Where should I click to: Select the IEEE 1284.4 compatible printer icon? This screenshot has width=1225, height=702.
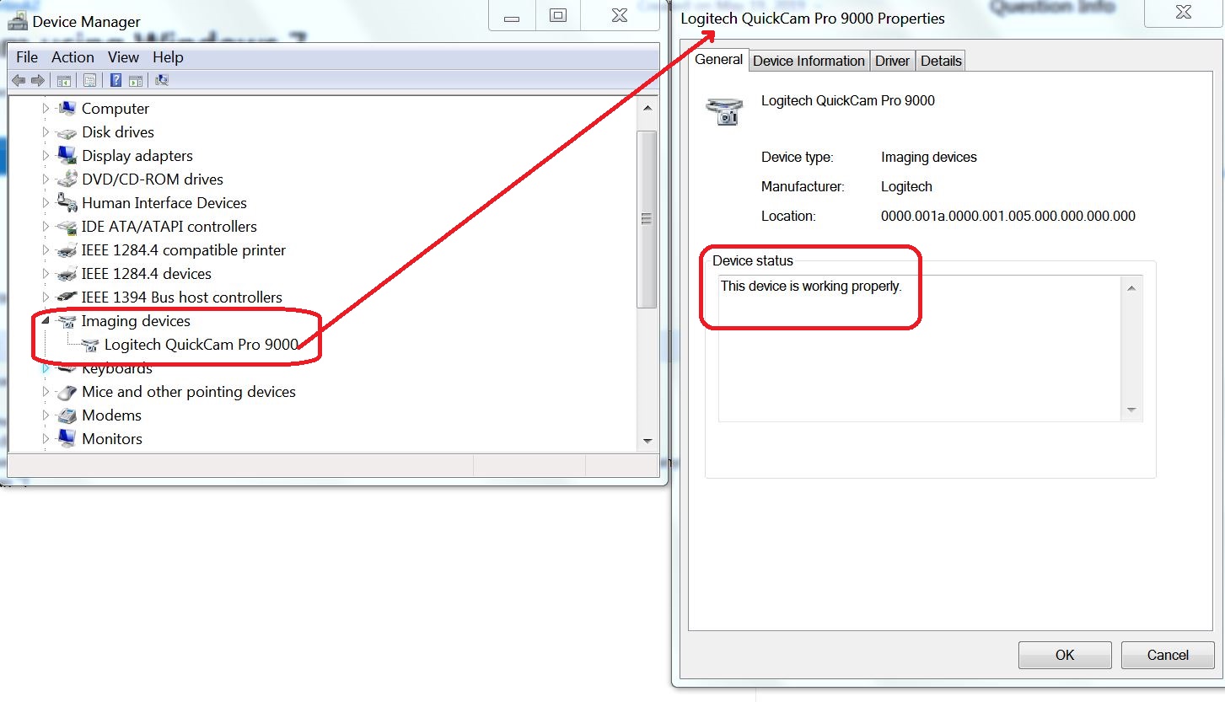point(67,250)
